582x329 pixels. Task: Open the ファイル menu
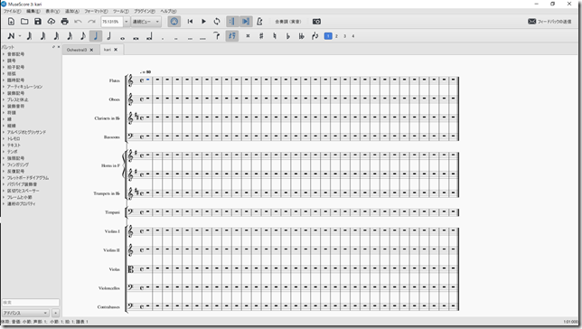13,11
